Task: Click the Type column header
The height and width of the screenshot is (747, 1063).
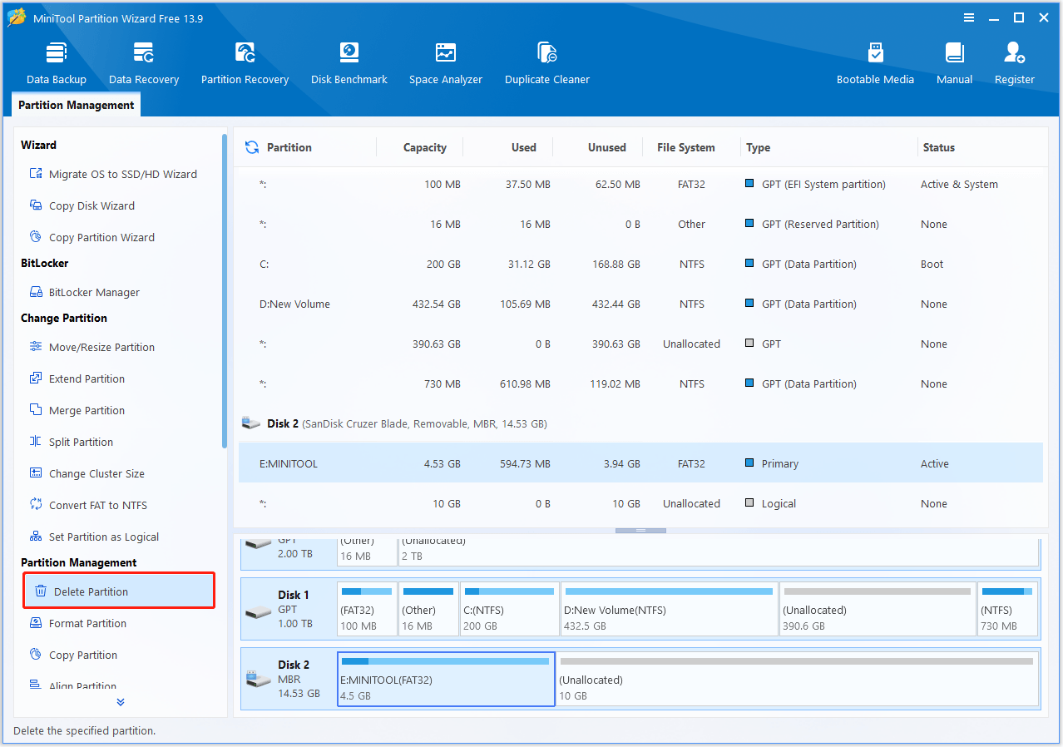Action: point(758,147)
